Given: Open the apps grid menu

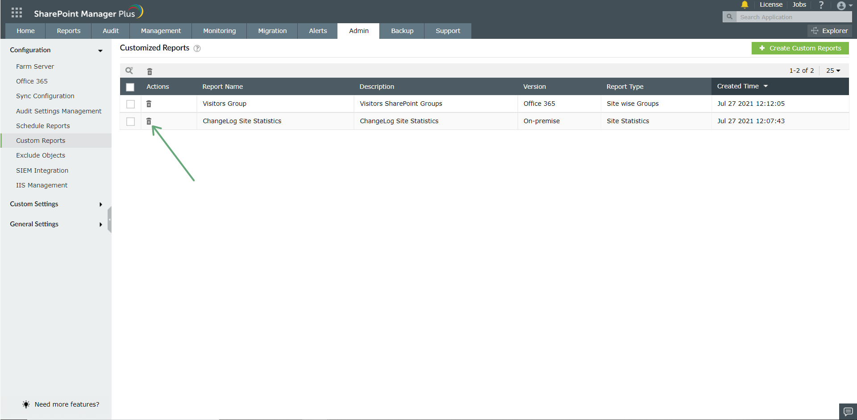Looking at the screenshot, I should click(x=17, y=12).
